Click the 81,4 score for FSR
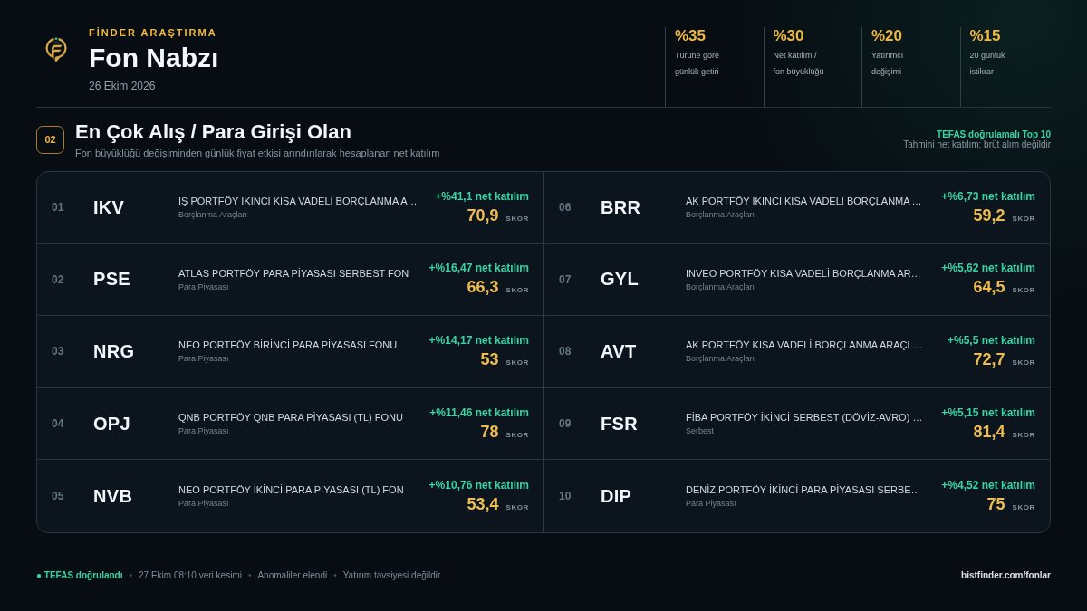Screen dimensions: 1087x611 [x=989, y=432]
